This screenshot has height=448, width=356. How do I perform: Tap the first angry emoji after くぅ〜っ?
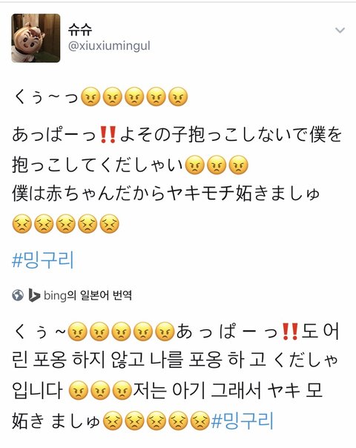(x=90, y=97)
